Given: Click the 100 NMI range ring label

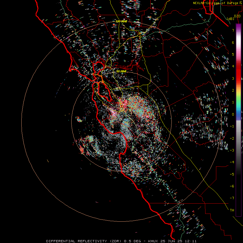Looking at the screenshot, I should [x=121, y=21].
